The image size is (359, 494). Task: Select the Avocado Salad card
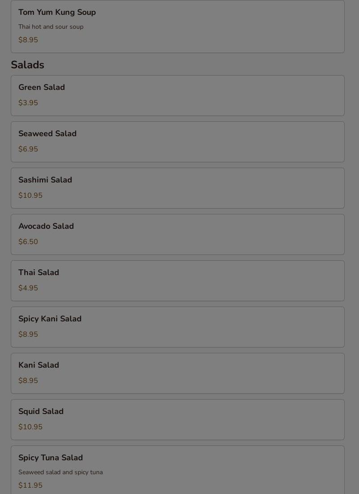point(177,234)
